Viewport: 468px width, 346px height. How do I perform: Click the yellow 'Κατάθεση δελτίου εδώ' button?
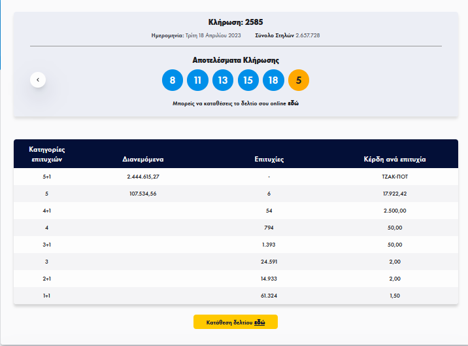coord(235,322)
